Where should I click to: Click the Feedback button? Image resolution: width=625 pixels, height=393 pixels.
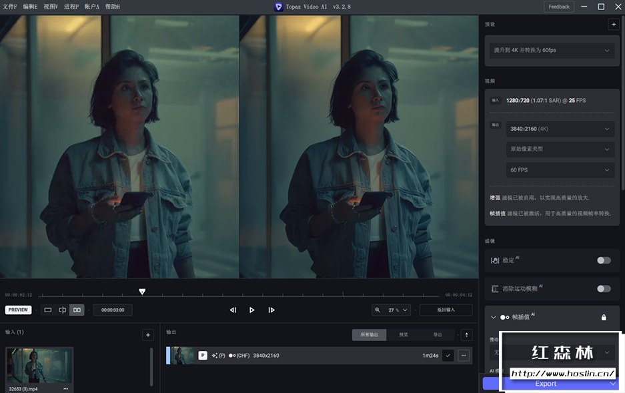559,7
